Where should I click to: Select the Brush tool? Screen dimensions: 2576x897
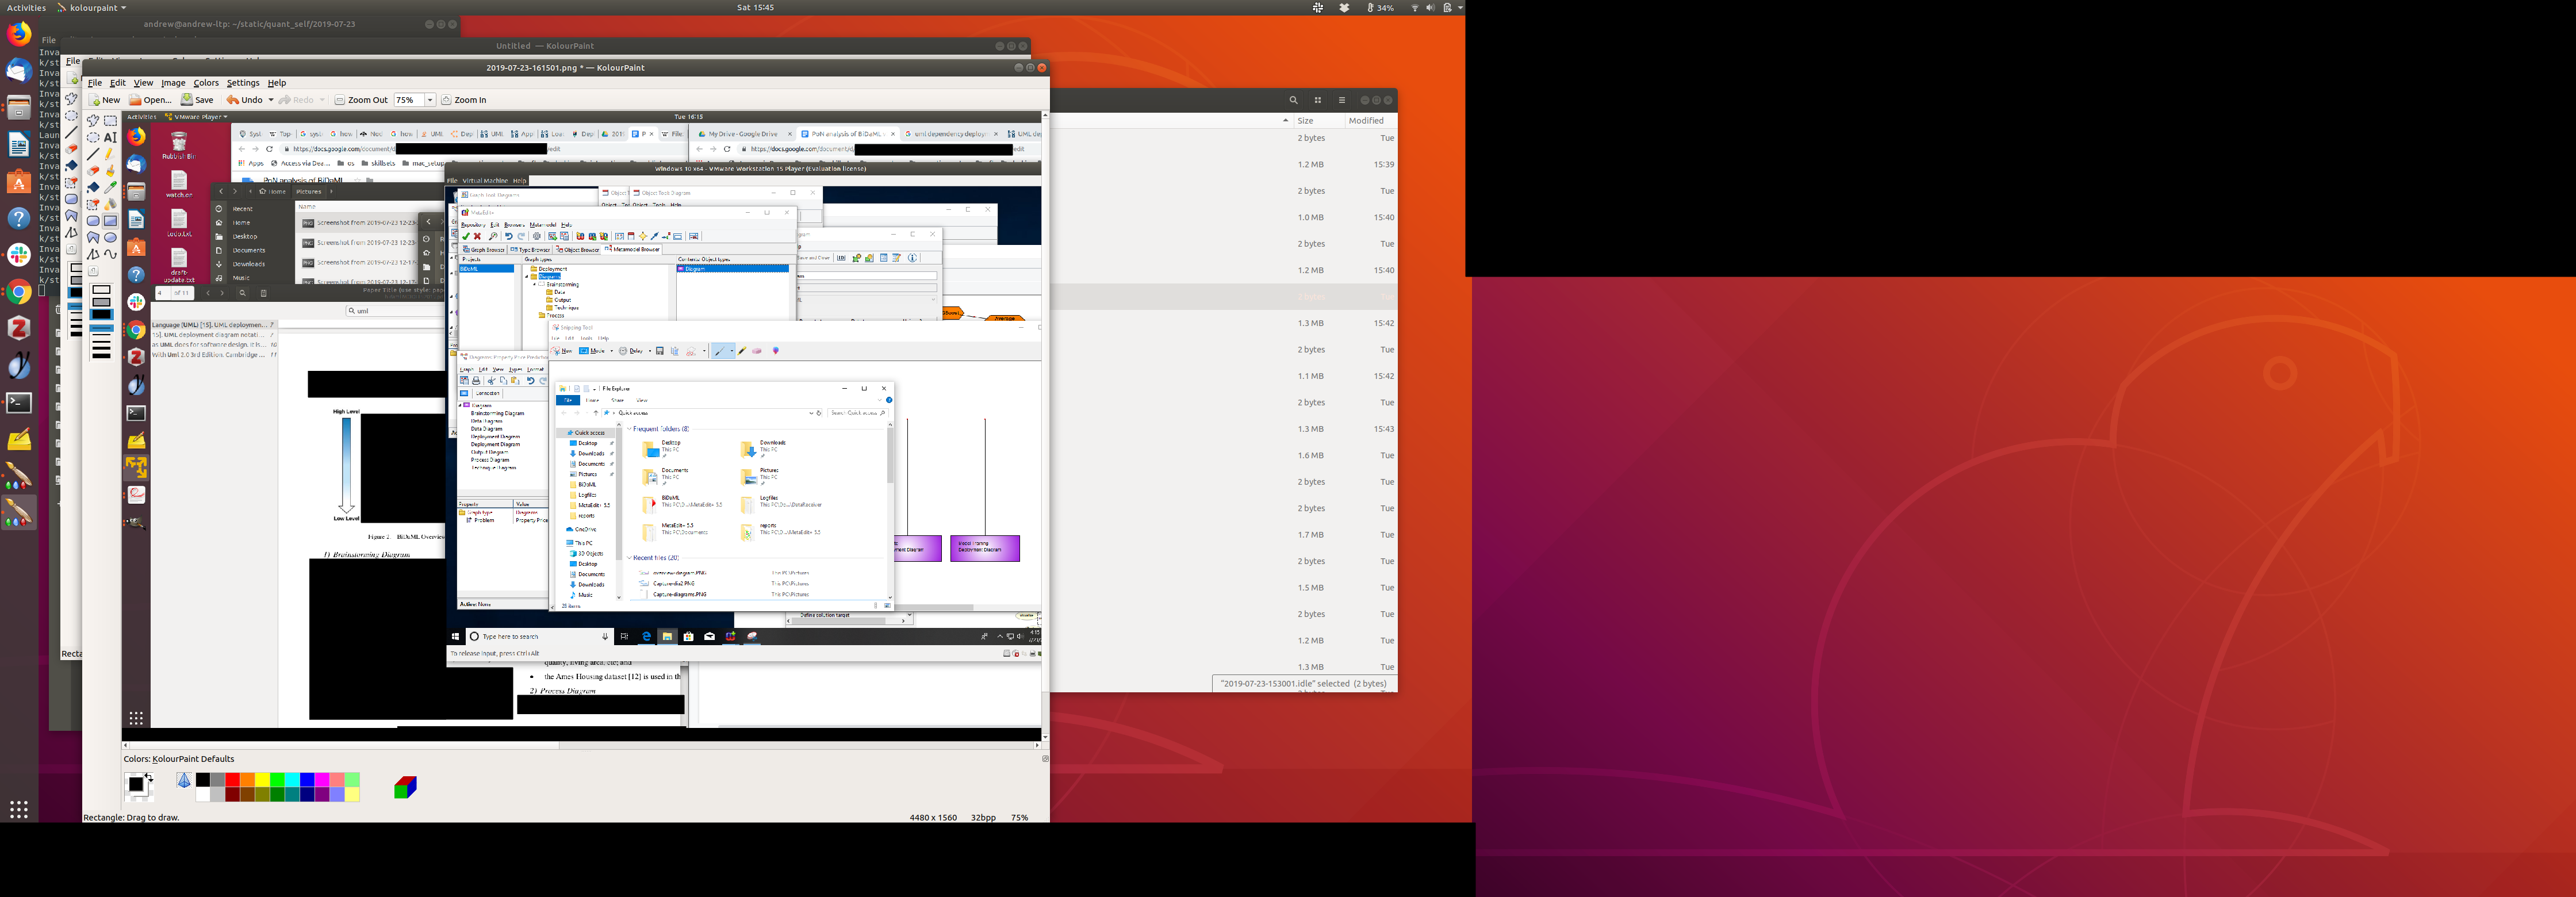[110, 171]
